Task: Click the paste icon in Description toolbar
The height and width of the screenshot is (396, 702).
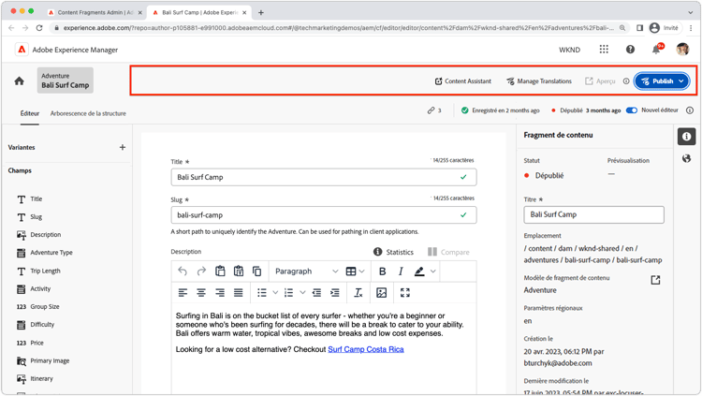Action: (220, 271)
